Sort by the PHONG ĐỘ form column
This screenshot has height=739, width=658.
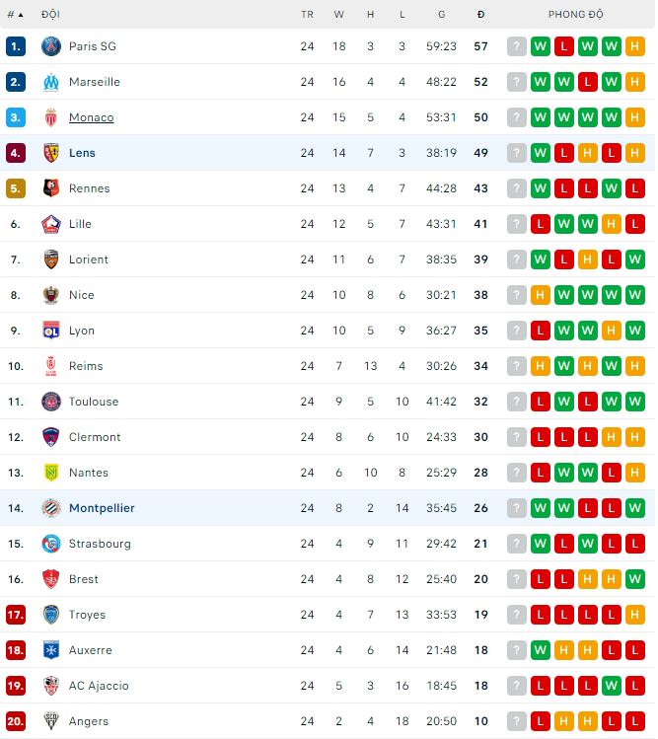pos(576,15)
